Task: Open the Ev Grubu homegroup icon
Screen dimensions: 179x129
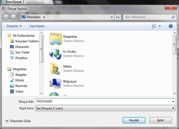Action: point(55,54)
